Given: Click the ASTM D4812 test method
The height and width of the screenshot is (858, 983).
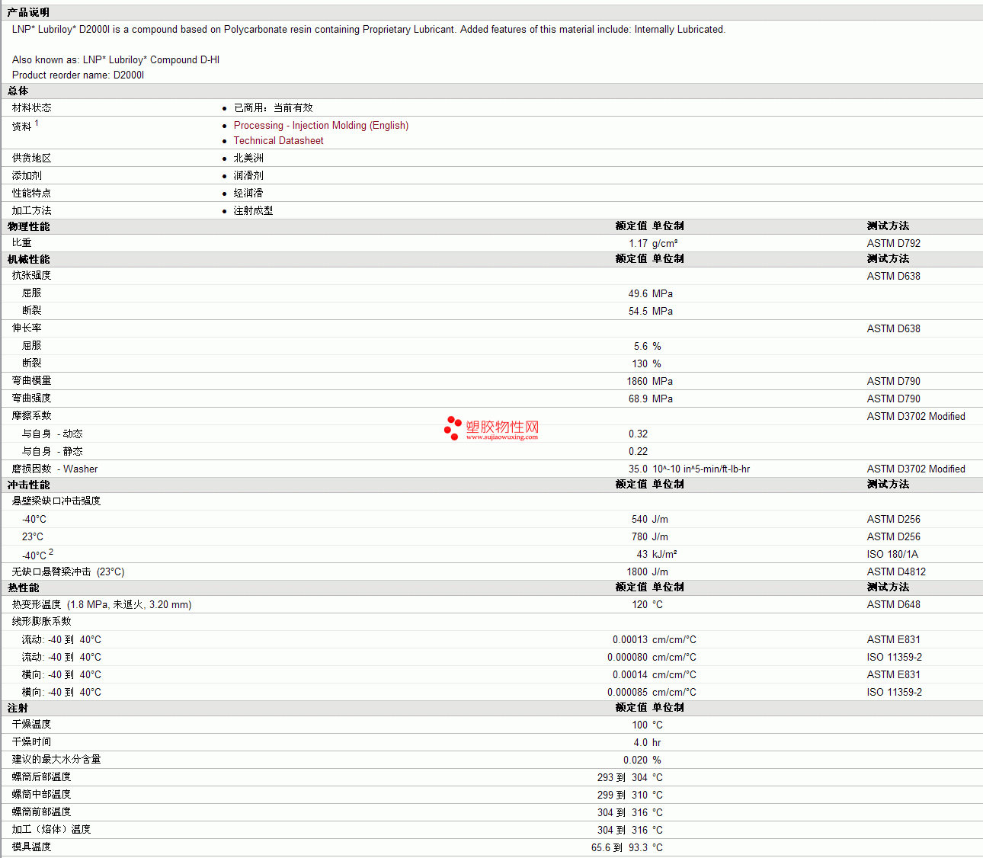Looking at the screenshot, I should [896, 572].
